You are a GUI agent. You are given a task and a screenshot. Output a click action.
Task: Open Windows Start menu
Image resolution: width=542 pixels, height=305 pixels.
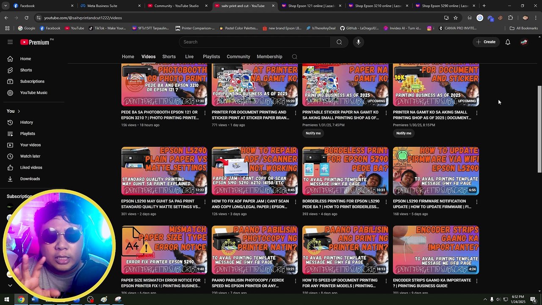click(6, 299)
